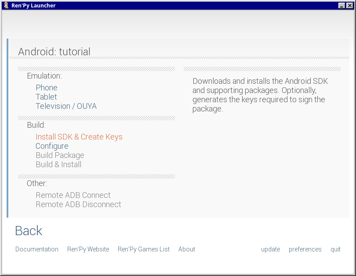Launch Tablet emulation
The width and height of the screenshot is (356, 276).
tap(46, 97)
